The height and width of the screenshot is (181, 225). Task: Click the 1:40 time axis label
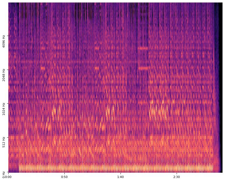(x=121, y=177)
